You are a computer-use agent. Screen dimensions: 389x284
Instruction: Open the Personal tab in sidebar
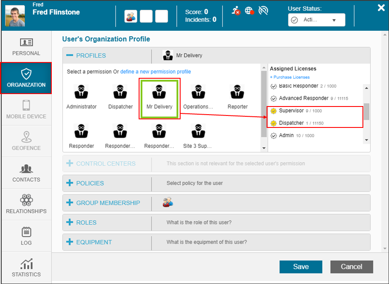(26, 47)
